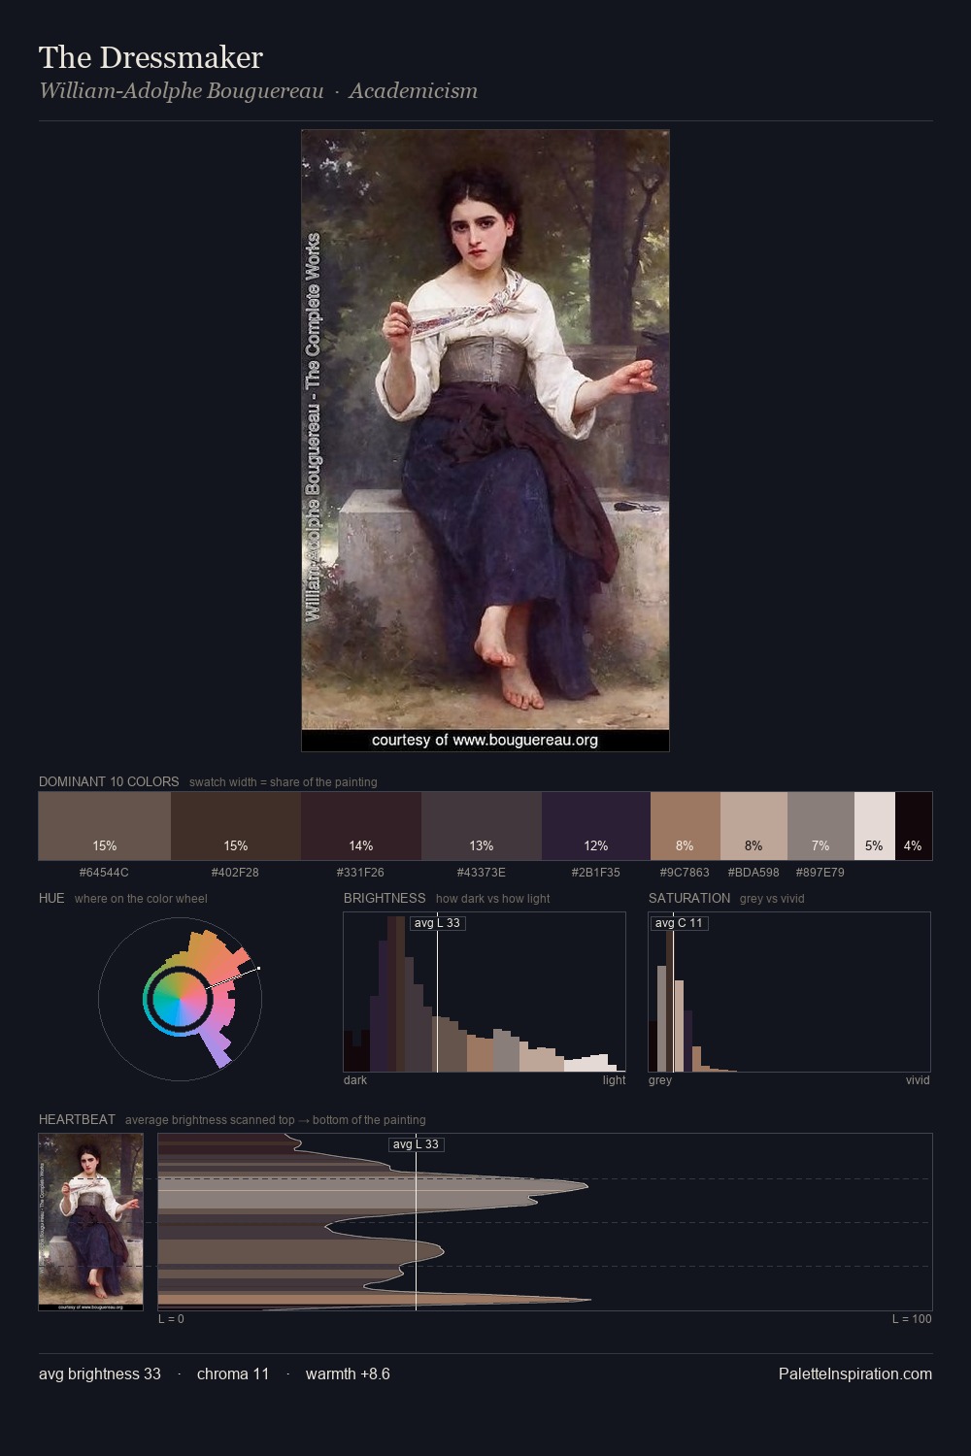Click the 'L = 100' heartbeat axis label
The image size is (971, 1456).
click(x=912, y=1319)
